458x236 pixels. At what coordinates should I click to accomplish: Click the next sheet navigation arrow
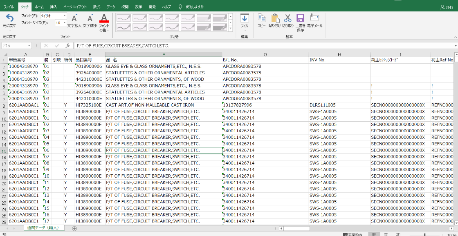tap(14, 228)
